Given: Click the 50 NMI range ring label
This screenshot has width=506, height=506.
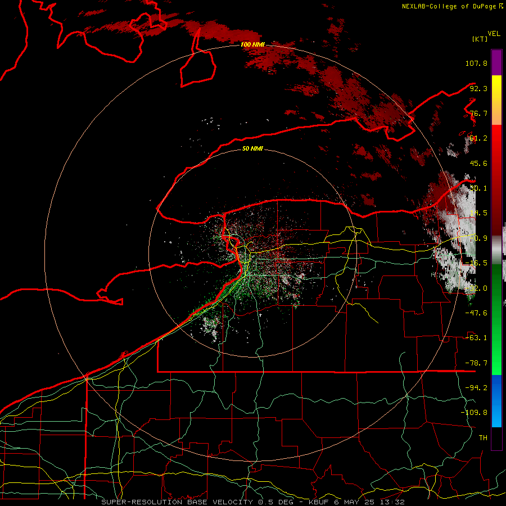Looking at the screenshot, I should pyautogui.click(x=252, y=148).
